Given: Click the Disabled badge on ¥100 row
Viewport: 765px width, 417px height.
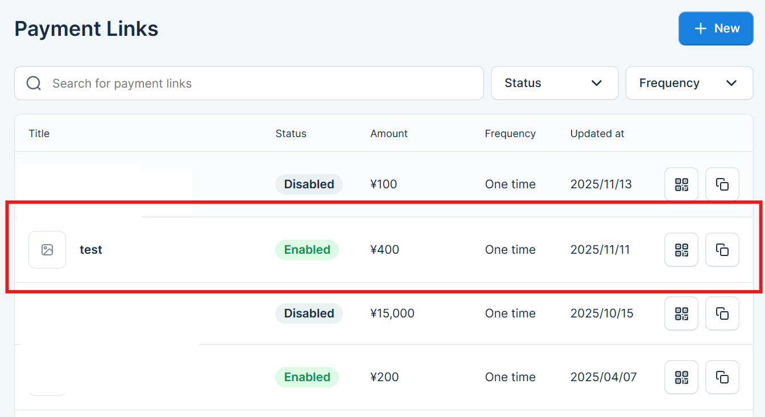Looking at the screenshot, I should tap(309, 184).
